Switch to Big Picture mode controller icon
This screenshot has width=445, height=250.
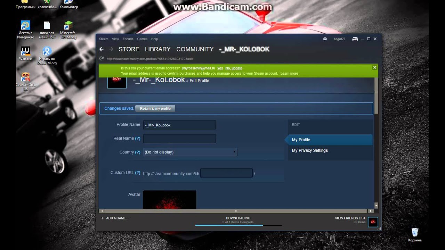point(355,39)
